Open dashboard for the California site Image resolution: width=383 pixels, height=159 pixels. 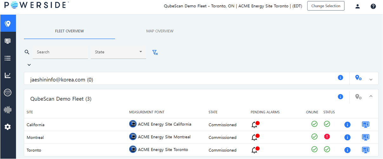coord(366,125)
